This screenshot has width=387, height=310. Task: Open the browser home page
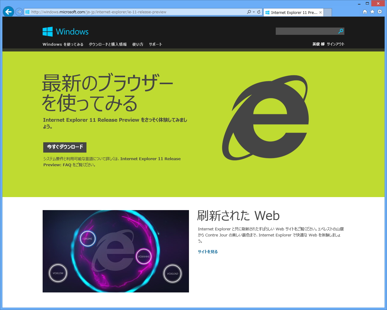(365, 12)
